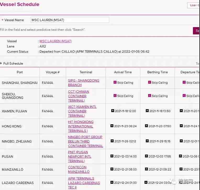Click actual-time icon beside Hong Kong berthing 2021-11-23 07:50

coord(146,126)
